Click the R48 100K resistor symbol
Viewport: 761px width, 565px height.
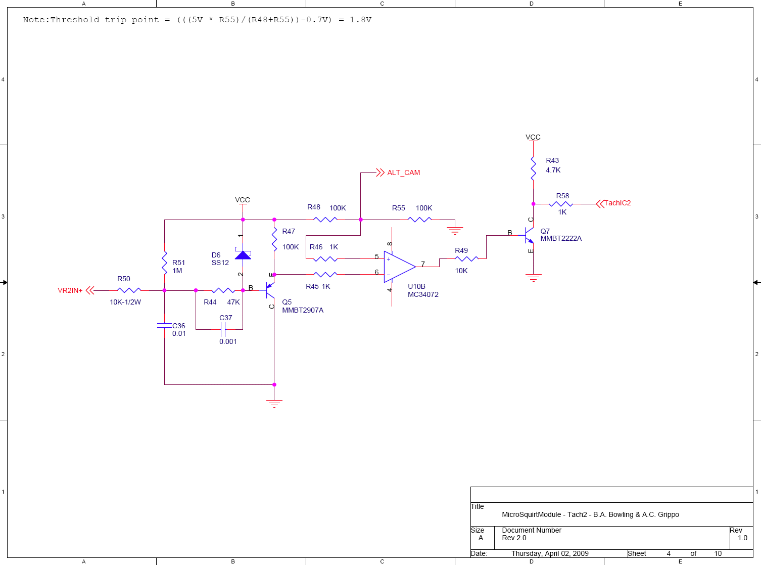click(x=325, y=220)
